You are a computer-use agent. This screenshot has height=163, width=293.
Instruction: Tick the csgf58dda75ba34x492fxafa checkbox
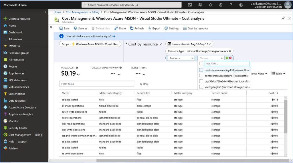(x=201, y=81)
